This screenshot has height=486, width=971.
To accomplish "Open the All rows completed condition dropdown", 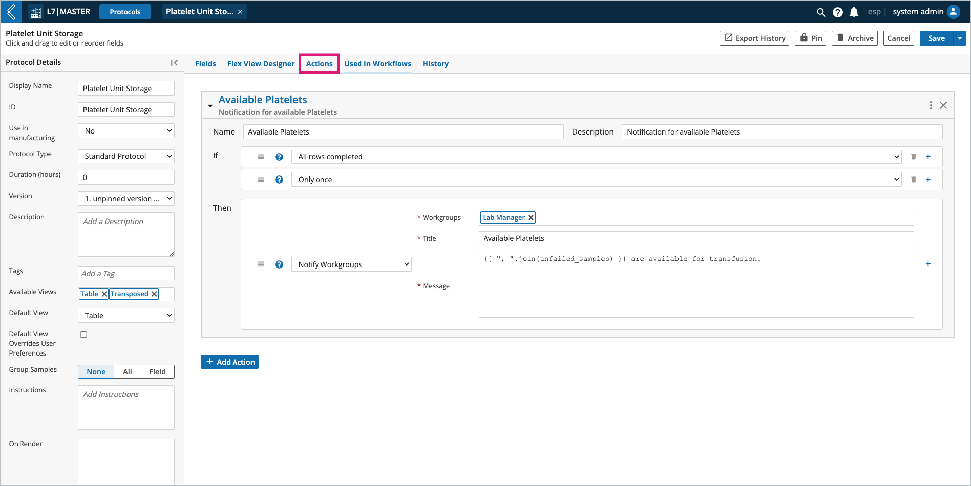I will click(597, 157).
